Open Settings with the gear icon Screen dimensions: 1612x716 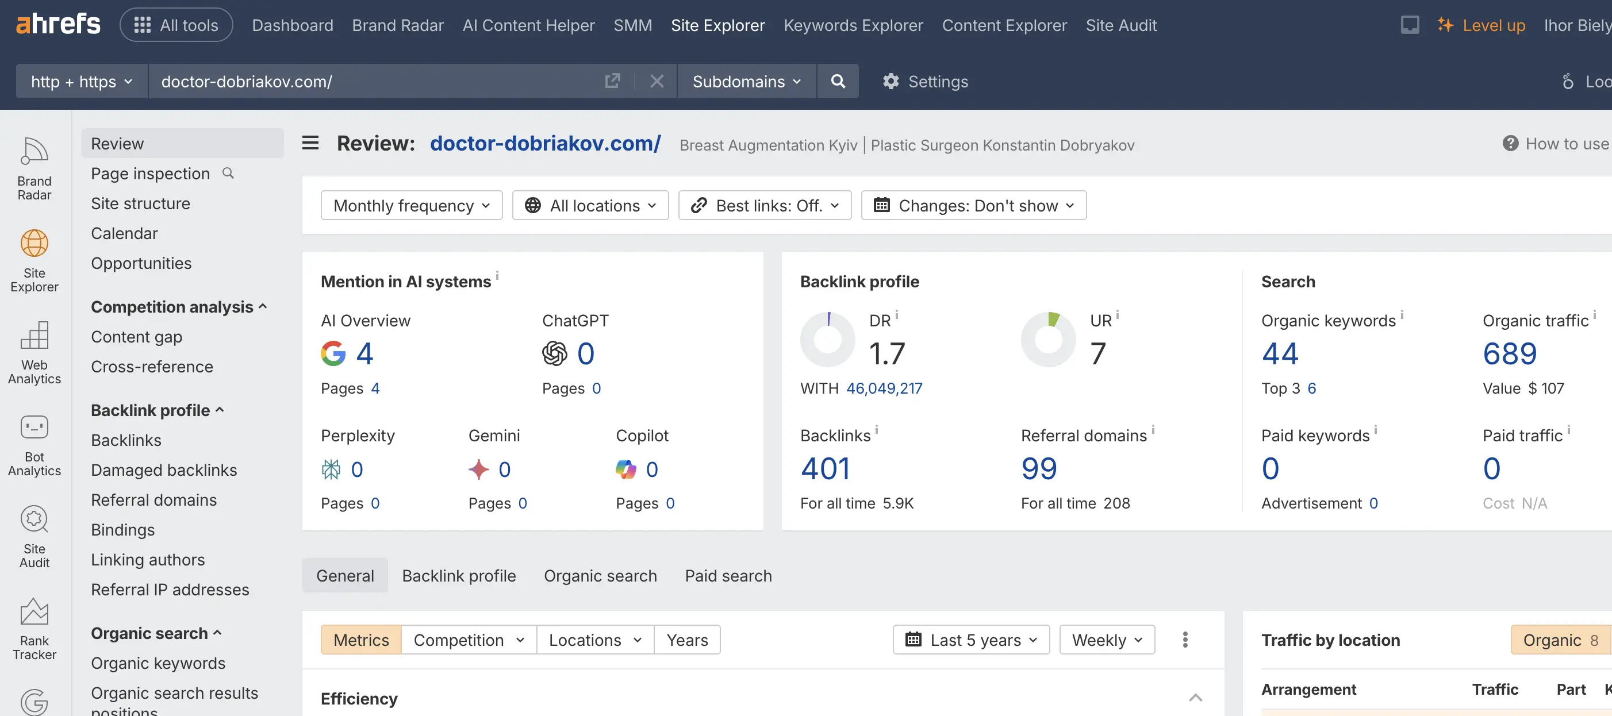(x=925, y=80)
